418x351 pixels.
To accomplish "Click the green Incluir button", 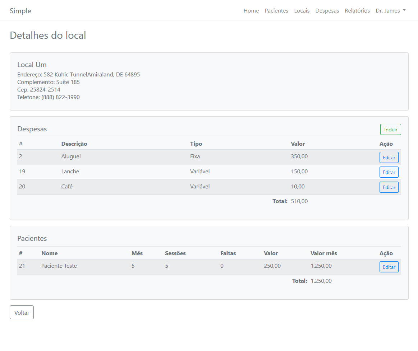I will pos(390,130).
